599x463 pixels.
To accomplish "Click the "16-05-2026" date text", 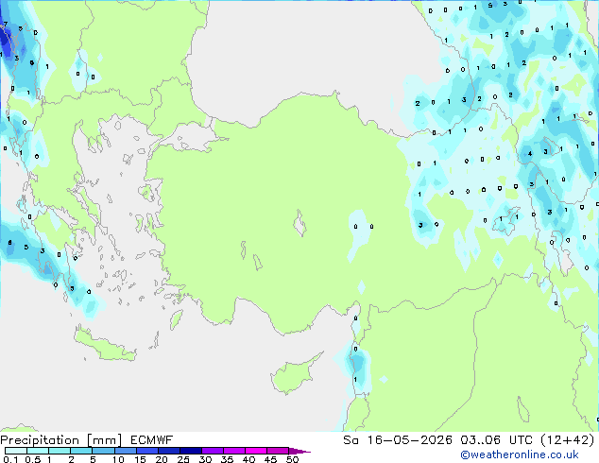I will [x=409, y=440].
